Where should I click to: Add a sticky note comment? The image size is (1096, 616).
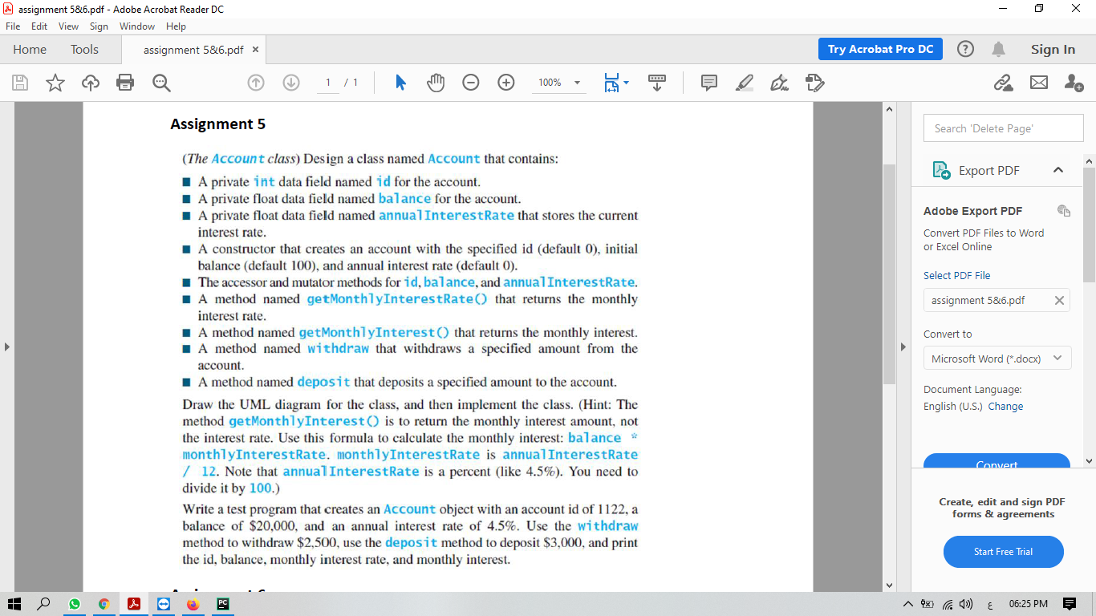[709, 82]
